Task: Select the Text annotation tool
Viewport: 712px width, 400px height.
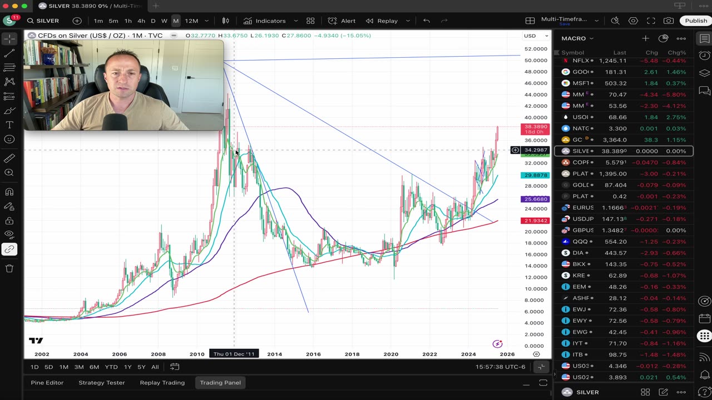Action: click(x=9, y=125)
